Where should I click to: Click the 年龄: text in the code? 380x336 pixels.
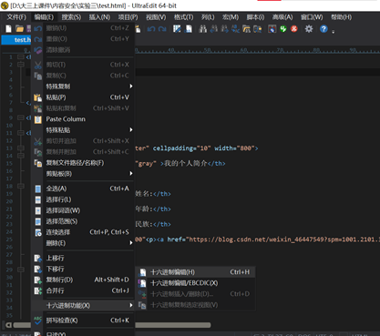tap(144, 209)
